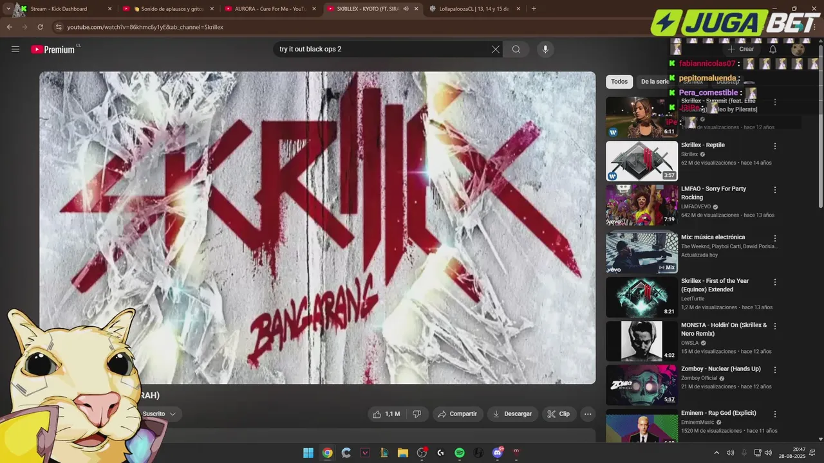The height and width of the screenshot is (463, 824).
Task: Click the Descargar download button
Action: coord(512,414)
